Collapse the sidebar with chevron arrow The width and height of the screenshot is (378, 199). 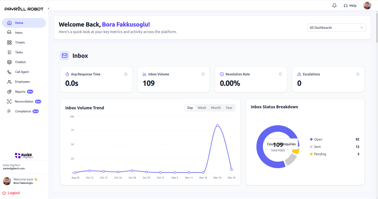48,8
